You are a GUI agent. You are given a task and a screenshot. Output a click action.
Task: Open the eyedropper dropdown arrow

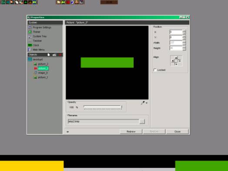point(147,103)
